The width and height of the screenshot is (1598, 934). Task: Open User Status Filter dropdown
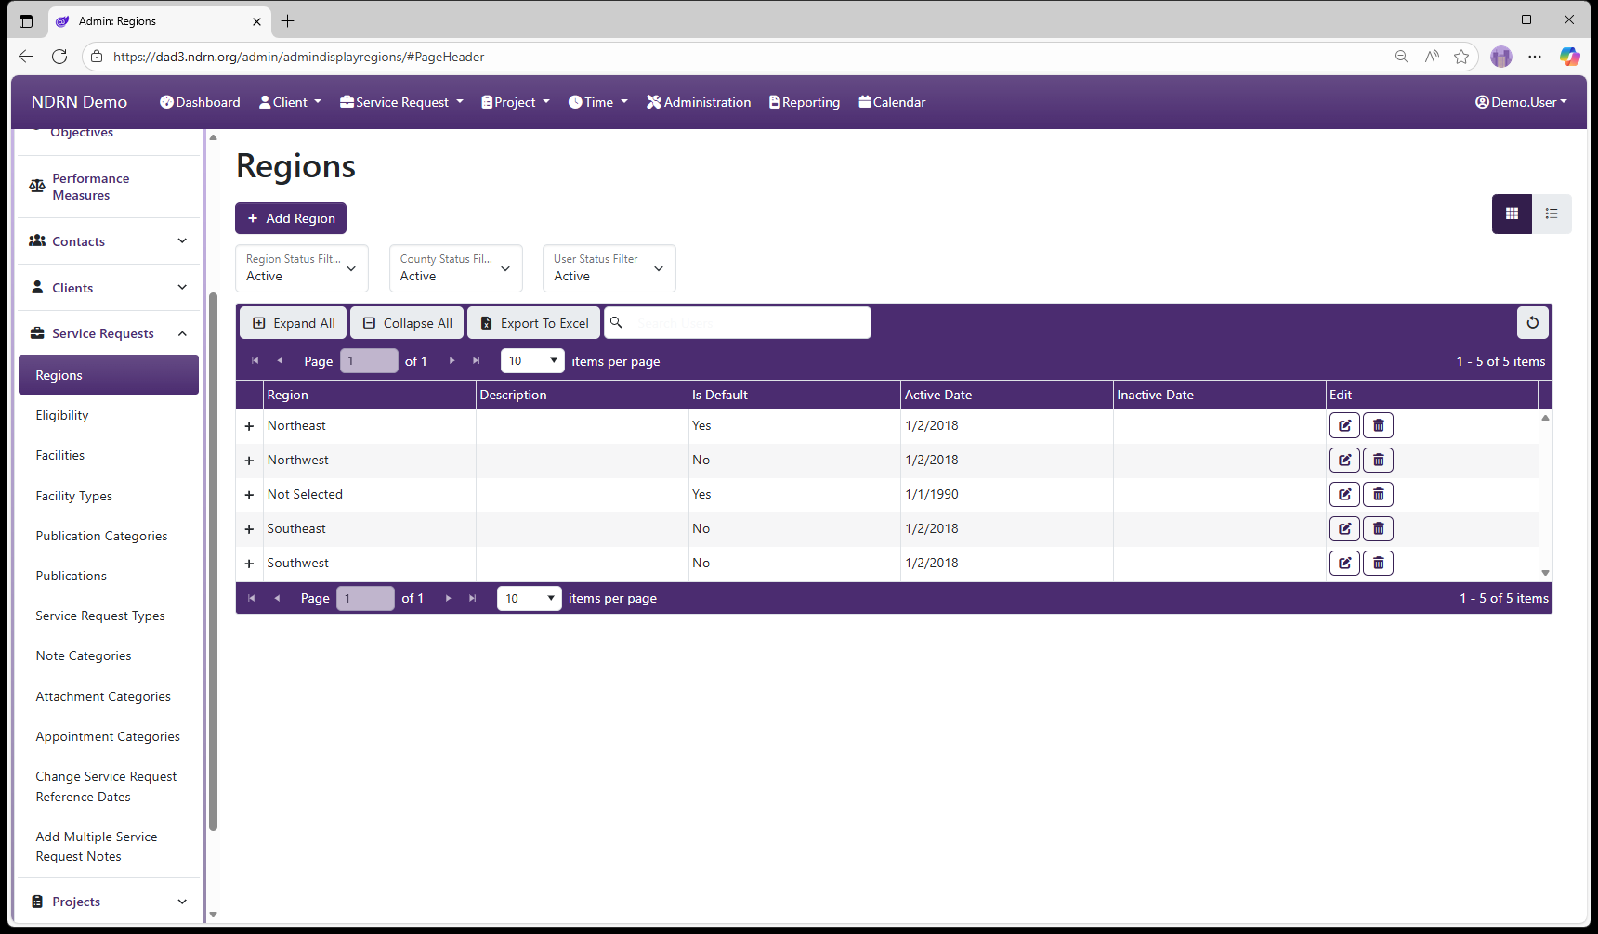tap(609, 268)
